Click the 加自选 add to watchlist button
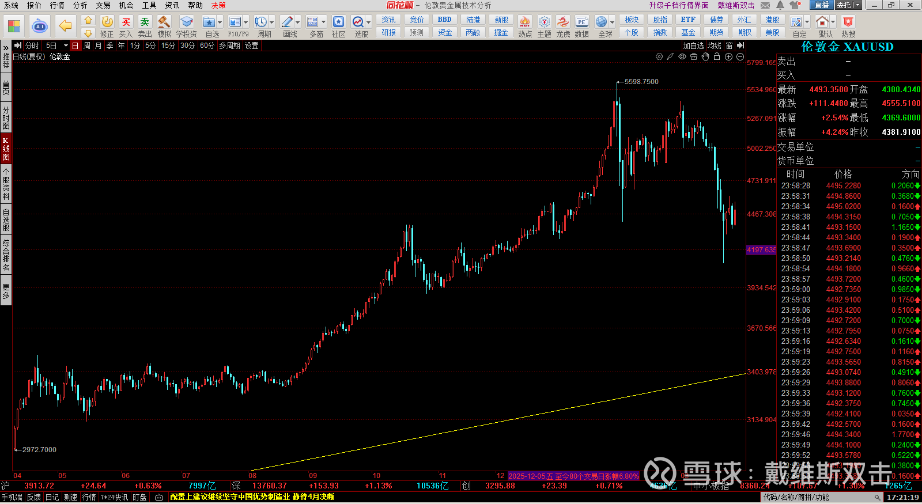 click(693, 46)
